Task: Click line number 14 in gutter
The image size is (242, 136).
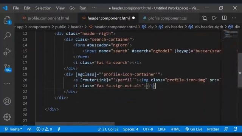Action: pos(25,45)
